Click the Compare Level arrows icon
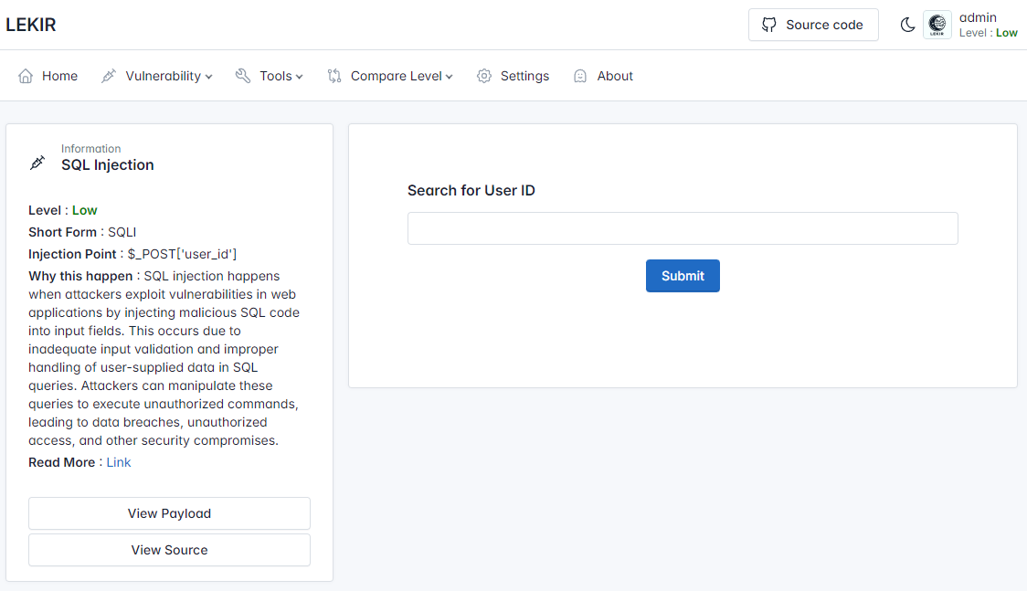 pos(334,76)
